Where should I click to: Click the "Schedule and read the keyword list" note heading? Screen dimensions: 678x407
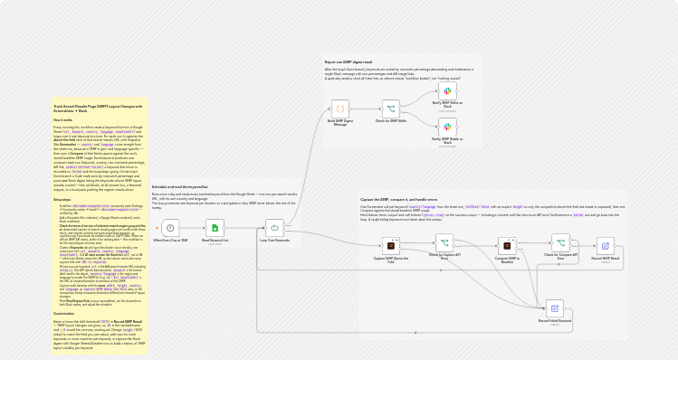pyautogui.click(x=180, y=187)
